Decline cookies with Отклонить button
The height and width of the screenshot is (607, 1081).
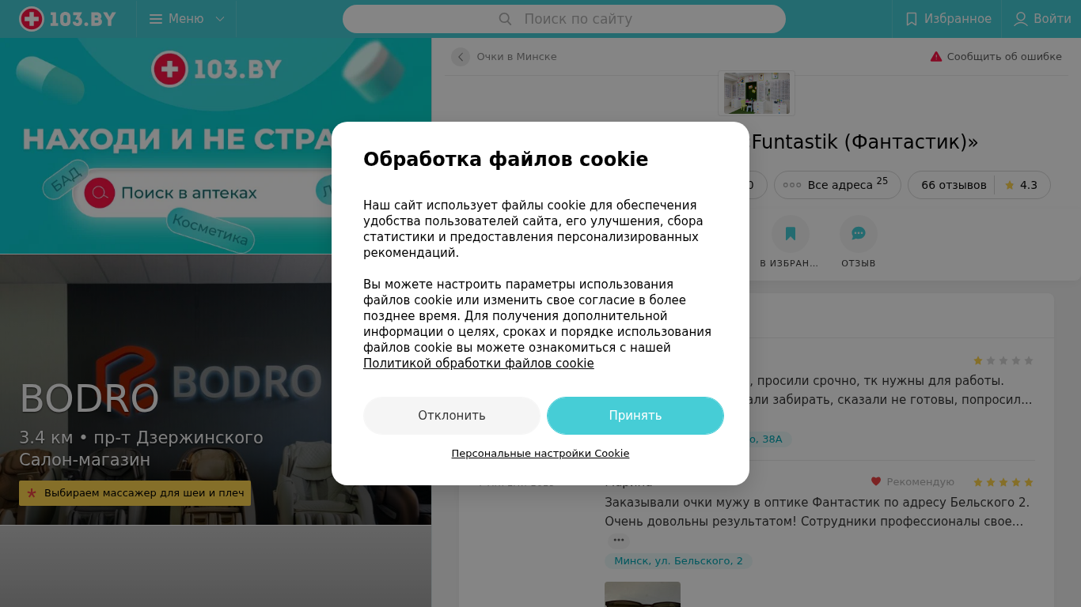pos(452,416)
